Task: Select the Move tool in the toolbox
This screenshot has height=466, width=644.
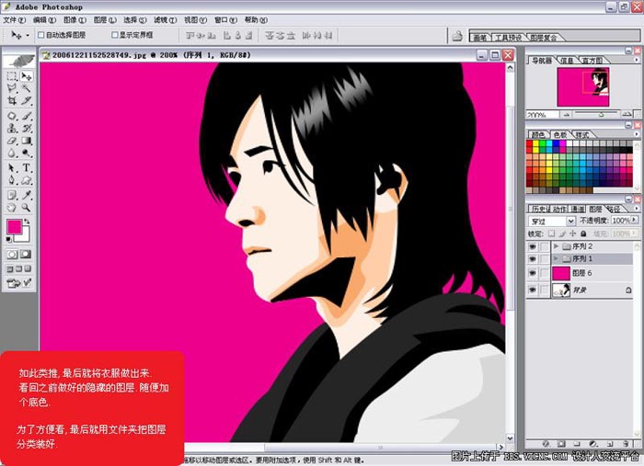Action: click(x=27, y=77)
